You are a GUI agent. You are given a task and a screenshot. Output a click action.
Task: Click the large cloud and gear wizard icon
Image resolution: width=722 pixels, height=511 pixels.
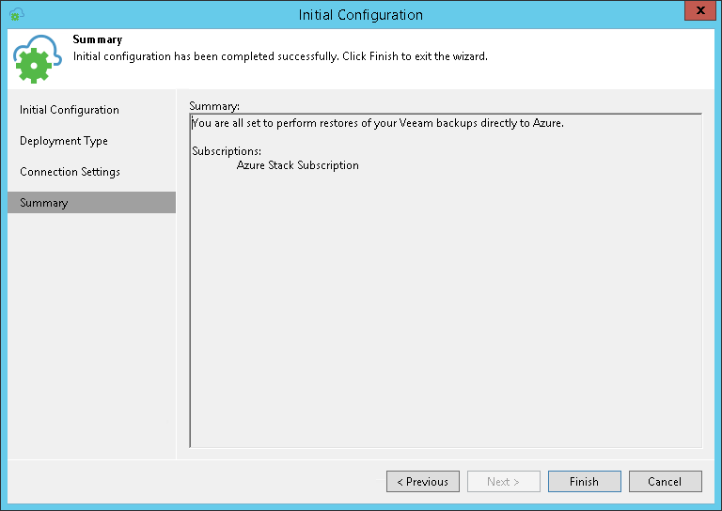37,59
